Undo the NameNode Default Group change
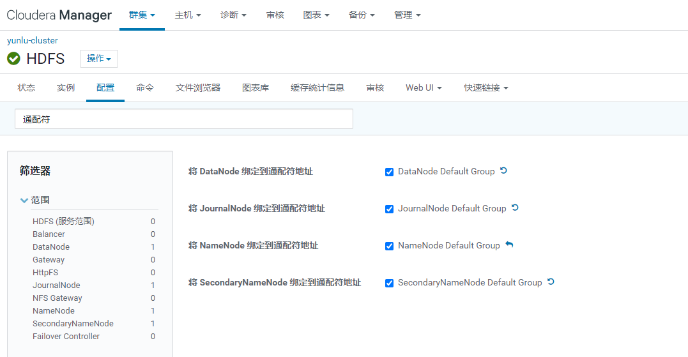The height and width of the screenshot is (357, 688). click(509, 245)
